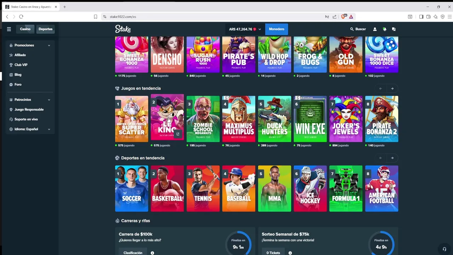
Task: Open Sweet Bonanza 1000 game tile
Action: 132,55
